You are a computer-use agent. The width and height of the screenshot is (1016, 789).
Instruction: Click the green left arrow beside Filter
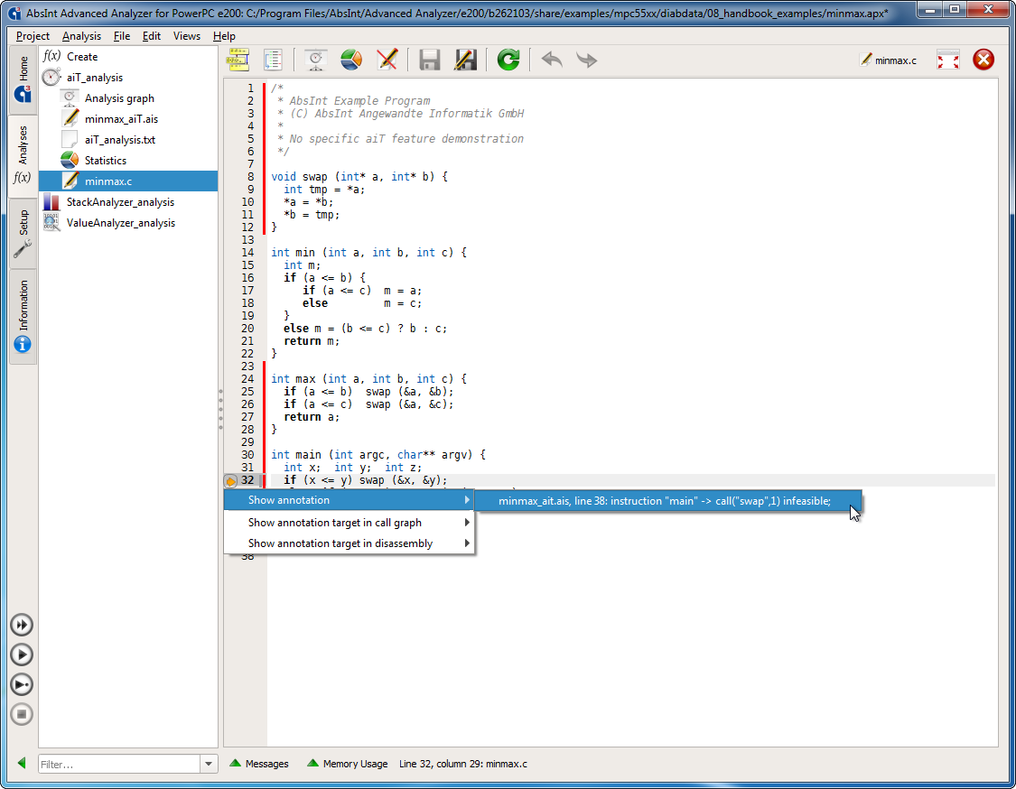[x=22, y=763]
